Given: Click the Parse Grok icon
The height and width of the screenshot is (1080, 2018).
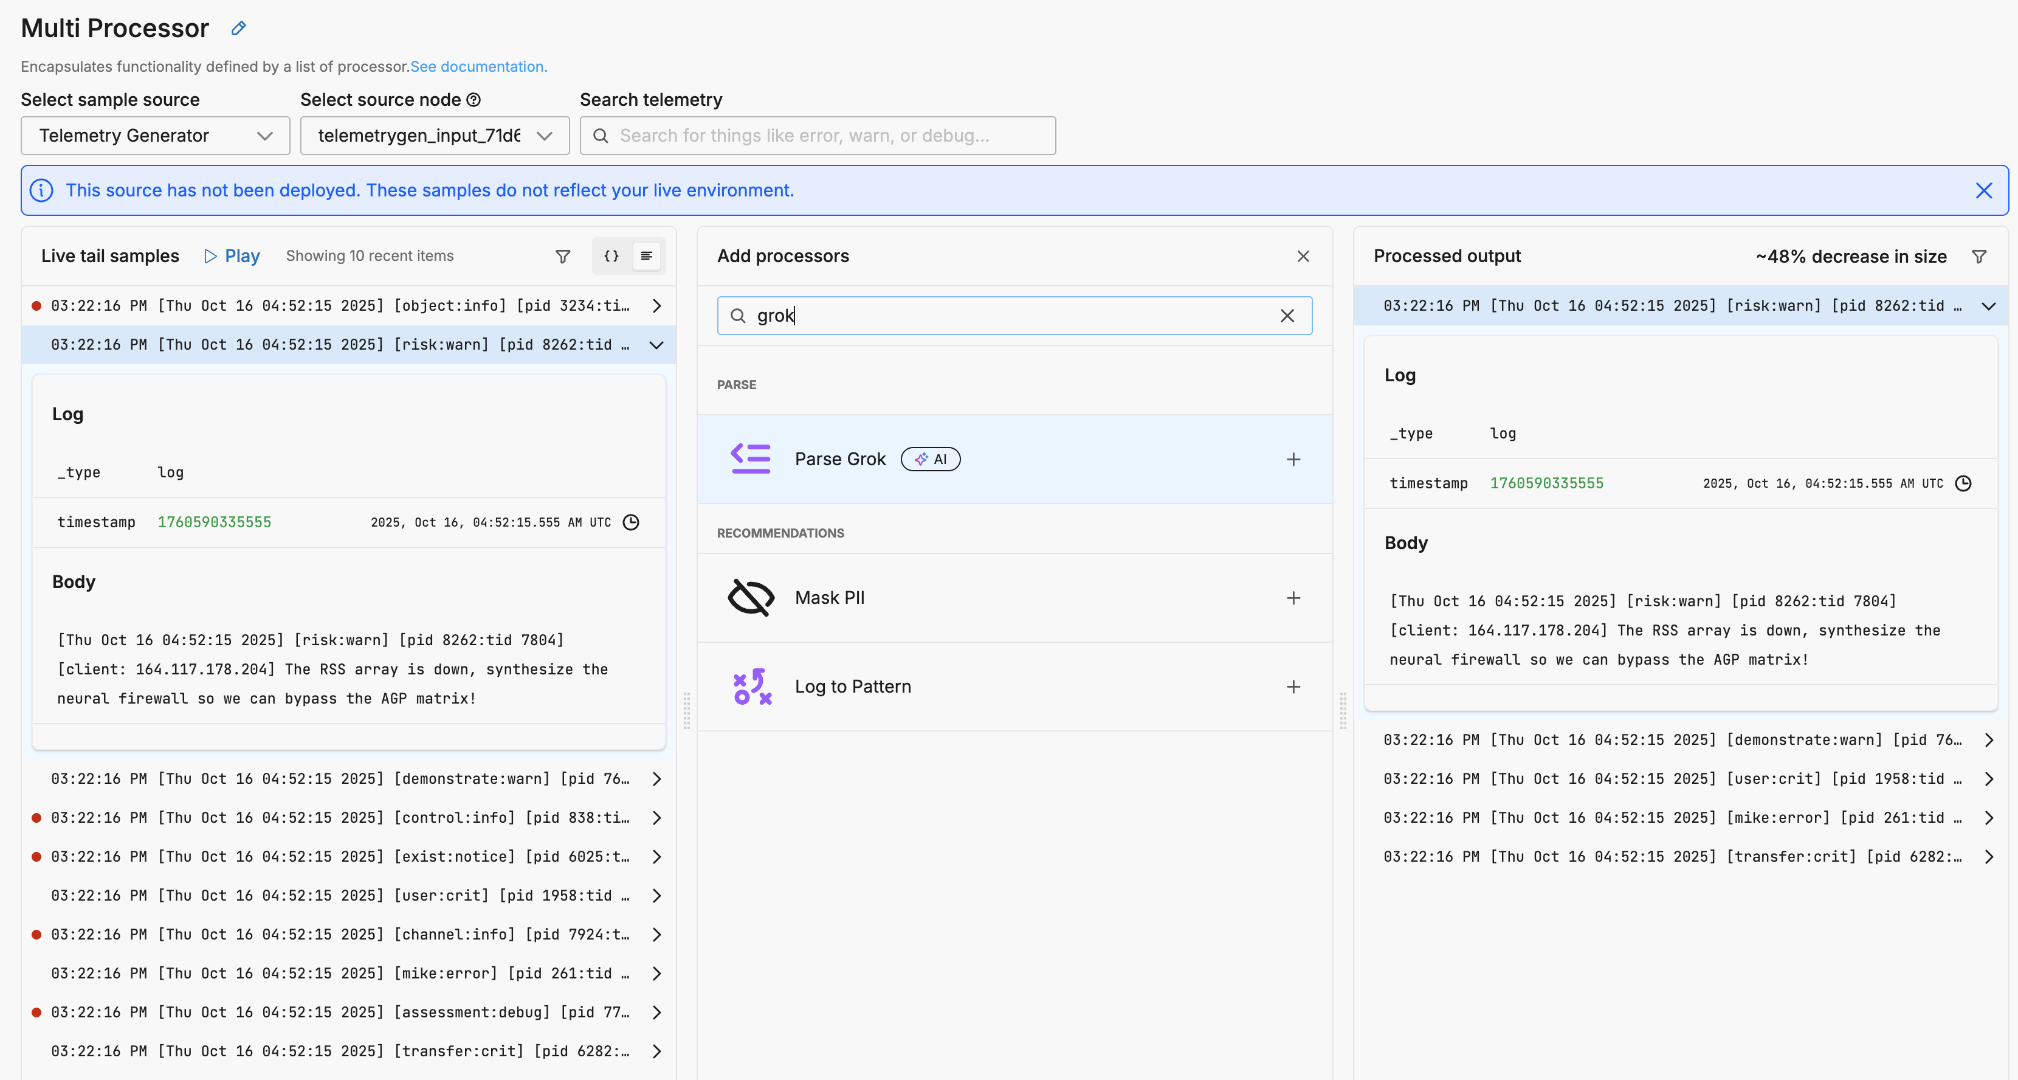Looking at the screenshot, I should (751, 459).
